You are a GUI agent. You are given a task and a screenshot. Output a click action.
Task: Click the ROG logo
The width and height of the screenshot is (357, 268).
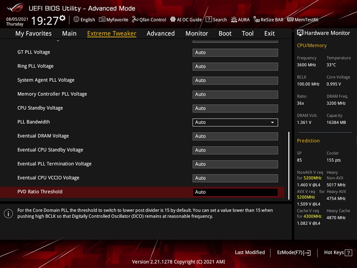coord(15,8)
